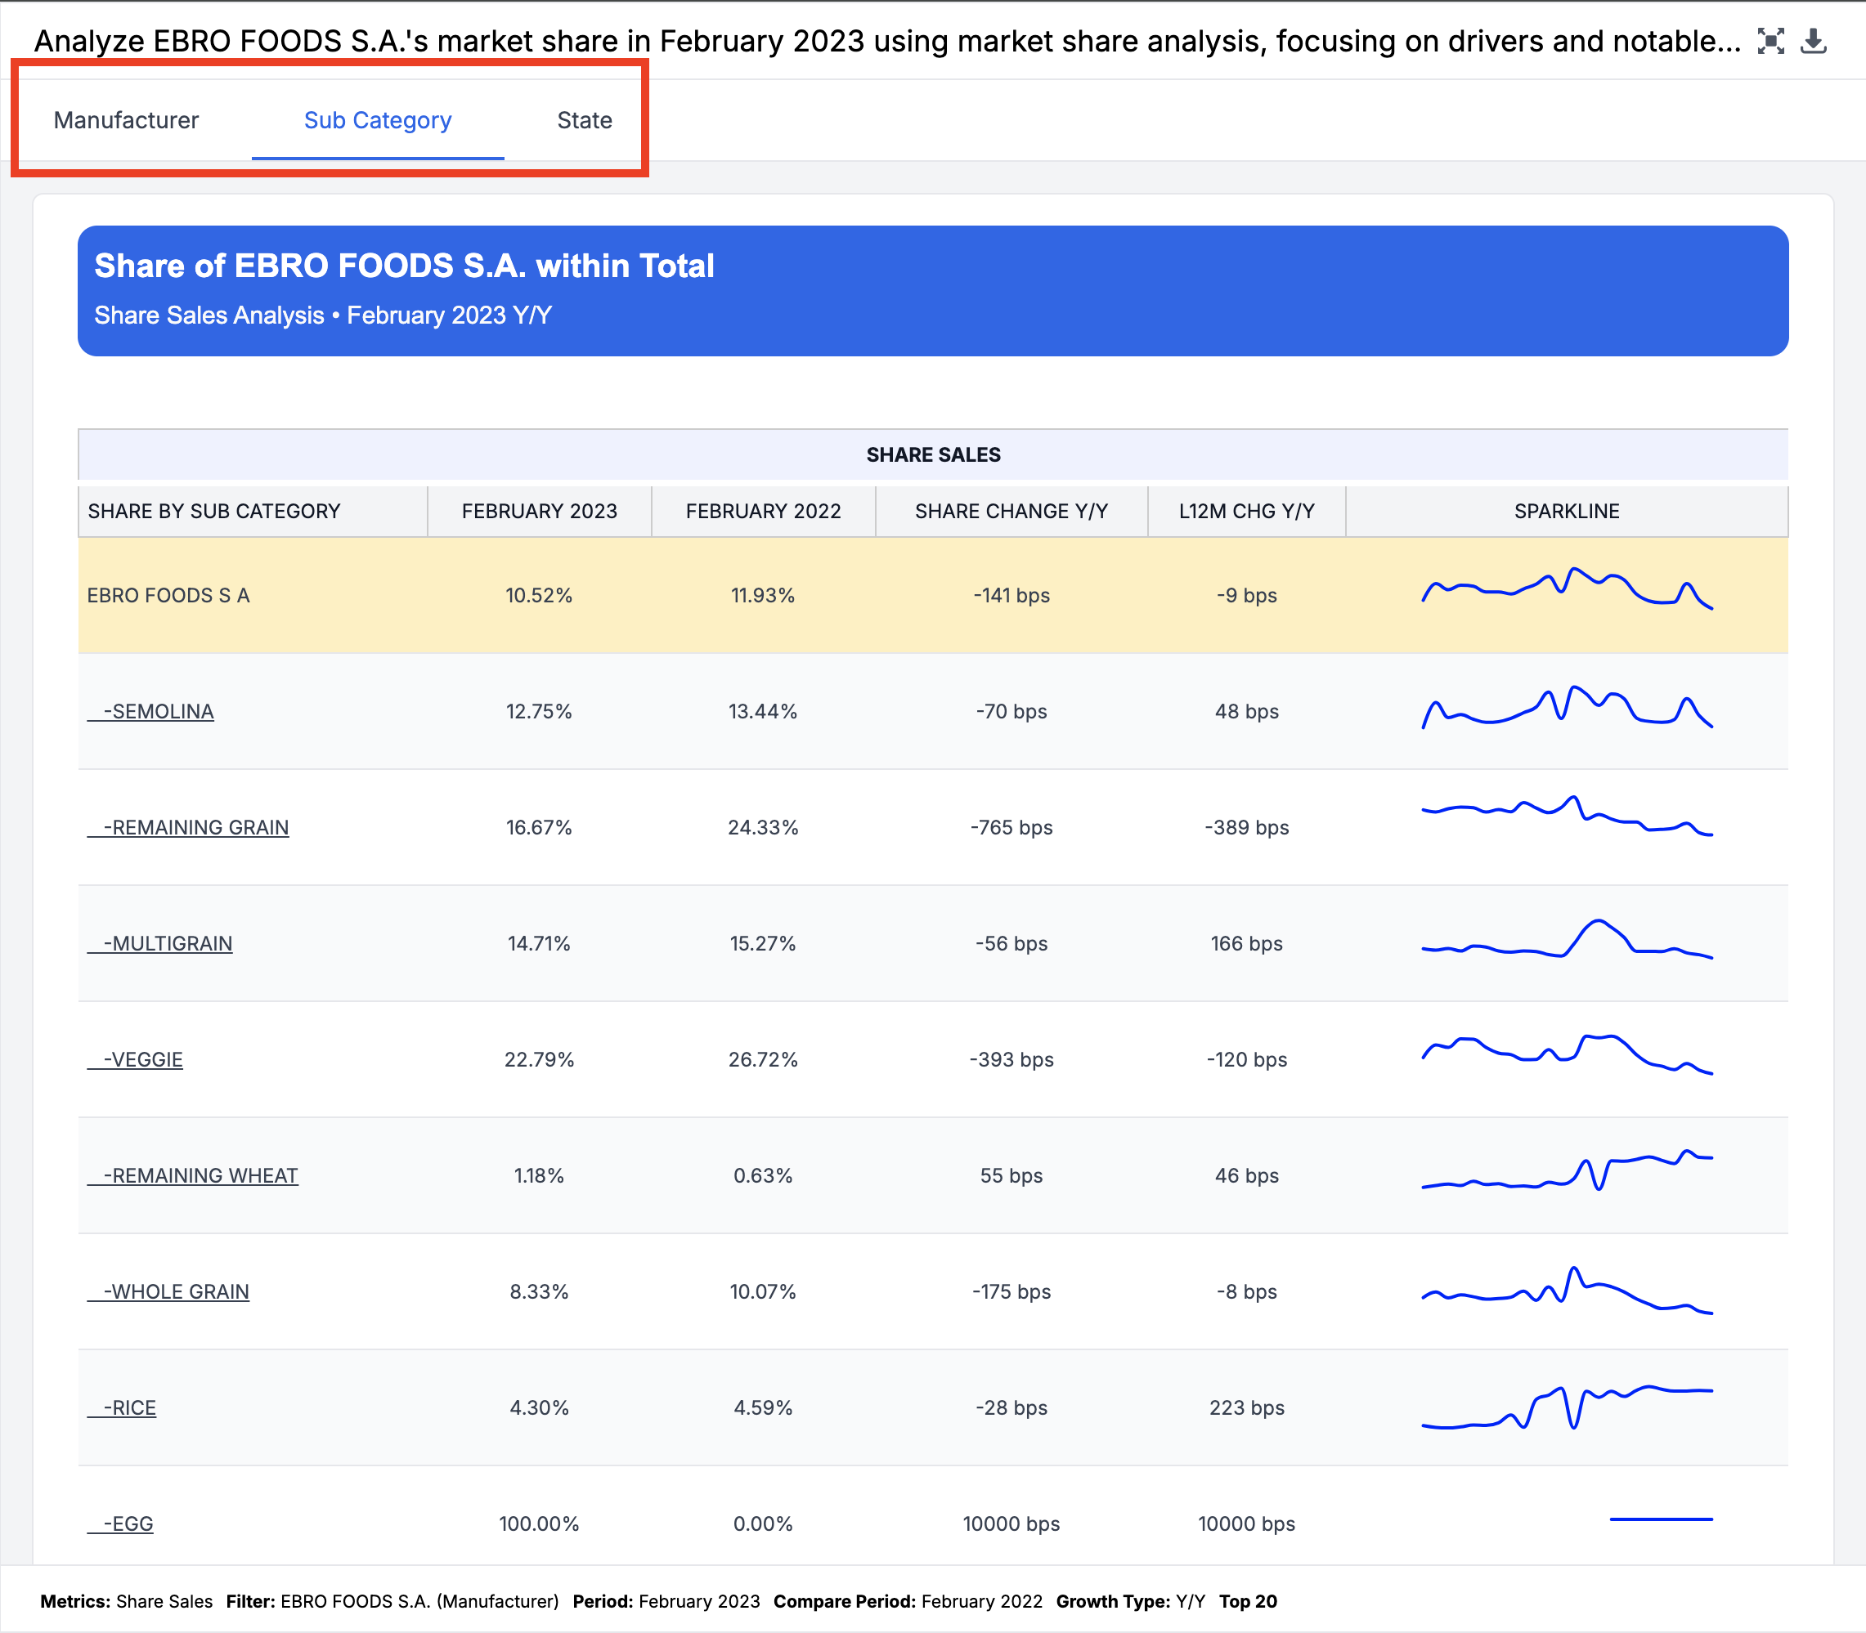The width and height of the screenshot is (1866, 1633).
Task: Click the SHARE BY SUB CATEGORY header
Action: tap(213, 511)
